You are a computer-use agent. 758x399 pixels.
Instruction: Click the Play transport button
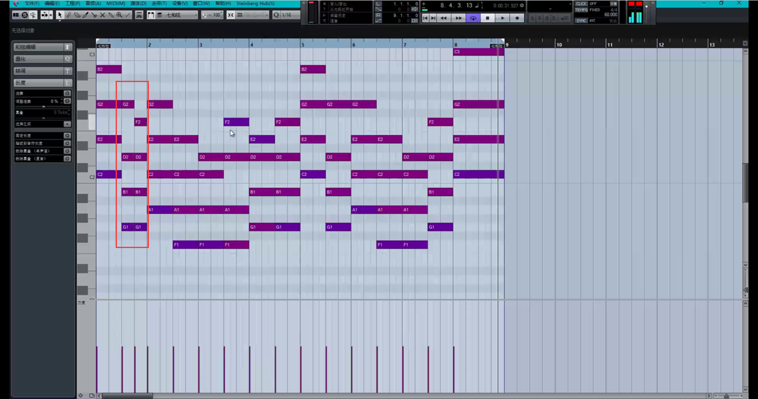(x=503, y=18)
